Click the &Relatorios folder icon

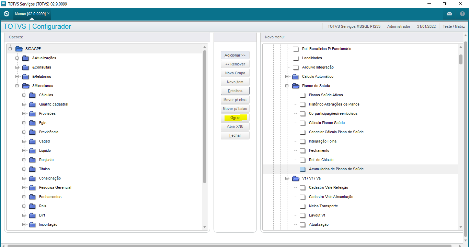coord(26,76)
